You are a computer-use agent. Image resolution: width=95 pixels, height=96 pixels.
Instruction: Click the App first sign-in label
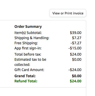(28, 48)
